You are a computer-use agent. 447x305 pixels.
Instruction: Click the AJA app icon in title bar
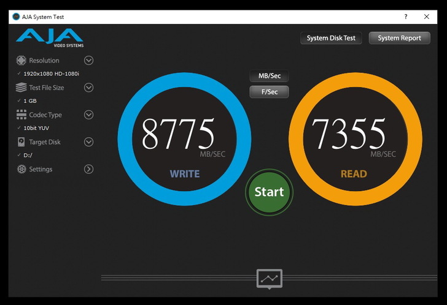(x=16, y=17)
